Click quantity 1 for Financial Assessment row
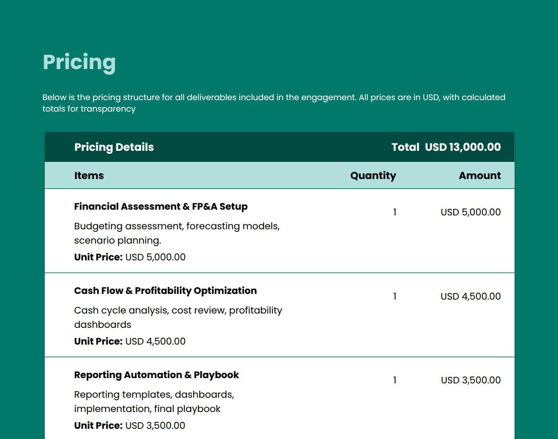This screenshot has width=558, height=439. [x=395, y=212]
